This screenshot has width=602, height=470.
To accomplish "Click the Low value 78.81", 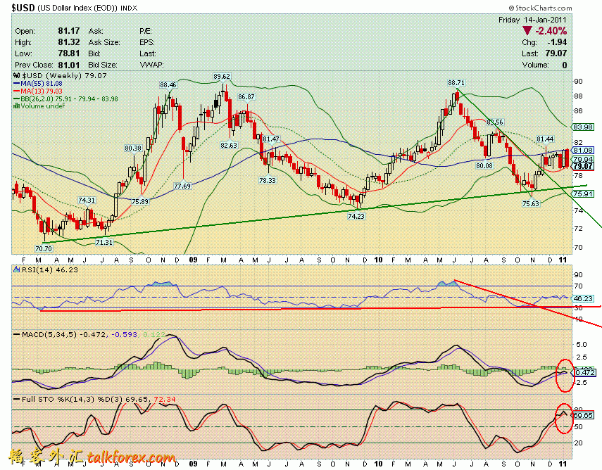I will (x=69, y=53).
